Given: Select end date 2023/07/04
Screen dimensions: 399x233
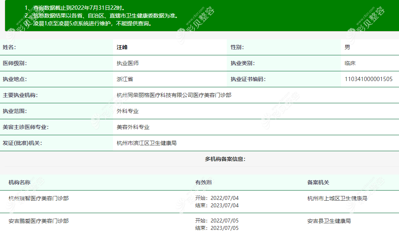Looking at the screenshot, I should pos(224,205).
